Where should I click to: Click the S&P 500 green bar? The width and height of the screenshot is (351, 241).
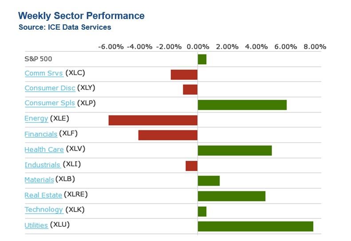pyautogui.click(x=202, y=59)
